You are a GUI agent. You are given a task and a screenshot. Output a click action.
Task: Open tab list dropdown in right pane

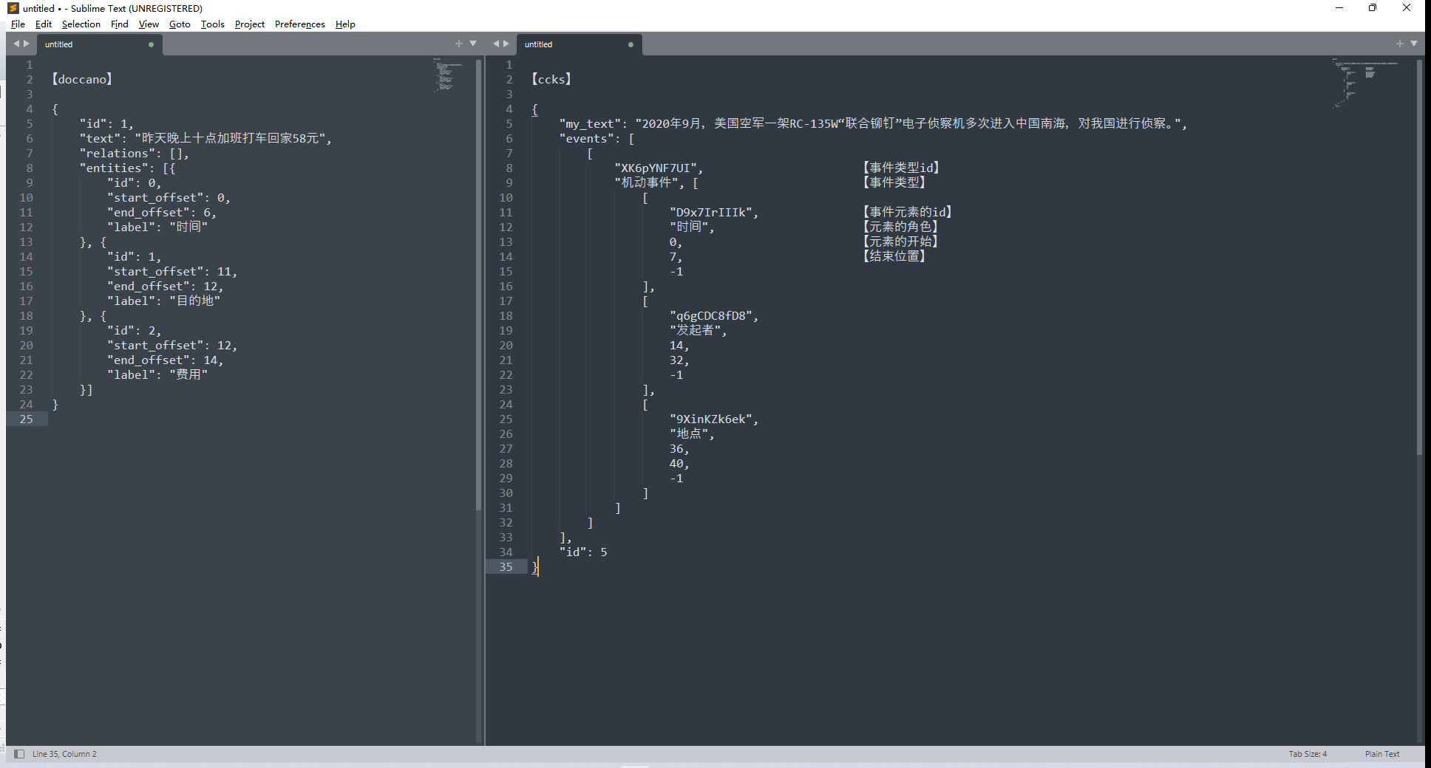click(1414, 44)
